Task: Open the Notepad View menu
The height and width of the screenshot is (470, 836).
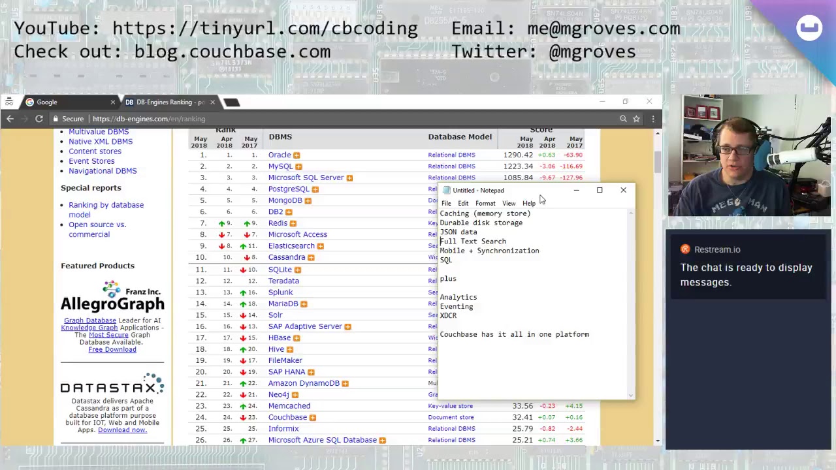Action: (x=509, y=203)
